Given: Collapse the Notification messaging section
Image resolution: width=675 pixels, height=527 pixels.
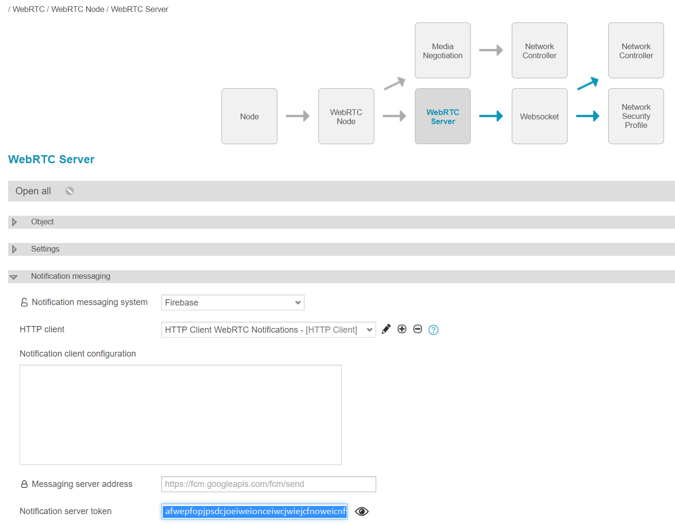Looking at the screenshot, I should 14,277.
